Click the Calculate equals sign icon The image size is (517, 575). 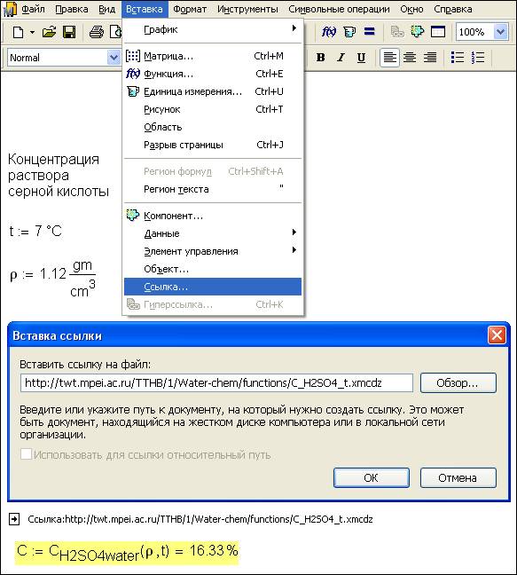tap(370, 32)
